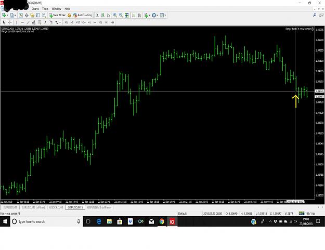This screenshot has height=250, width=325.
Task: Open Google Chrome from taskbar
Action: pos(162,221)
